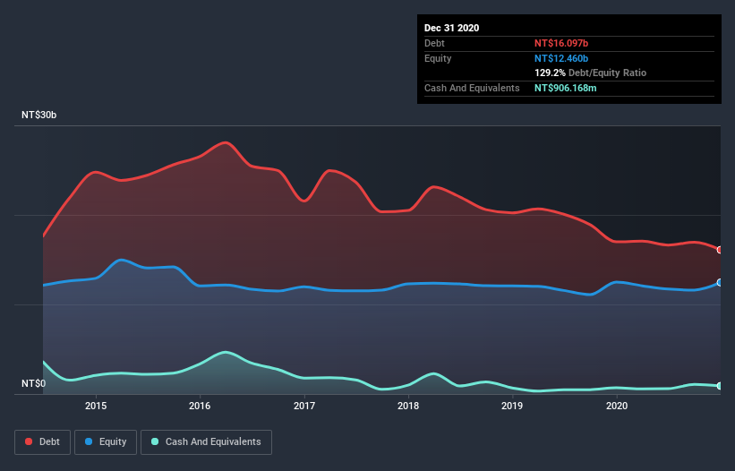Click the 2019 axis label

tap(512, 406)
